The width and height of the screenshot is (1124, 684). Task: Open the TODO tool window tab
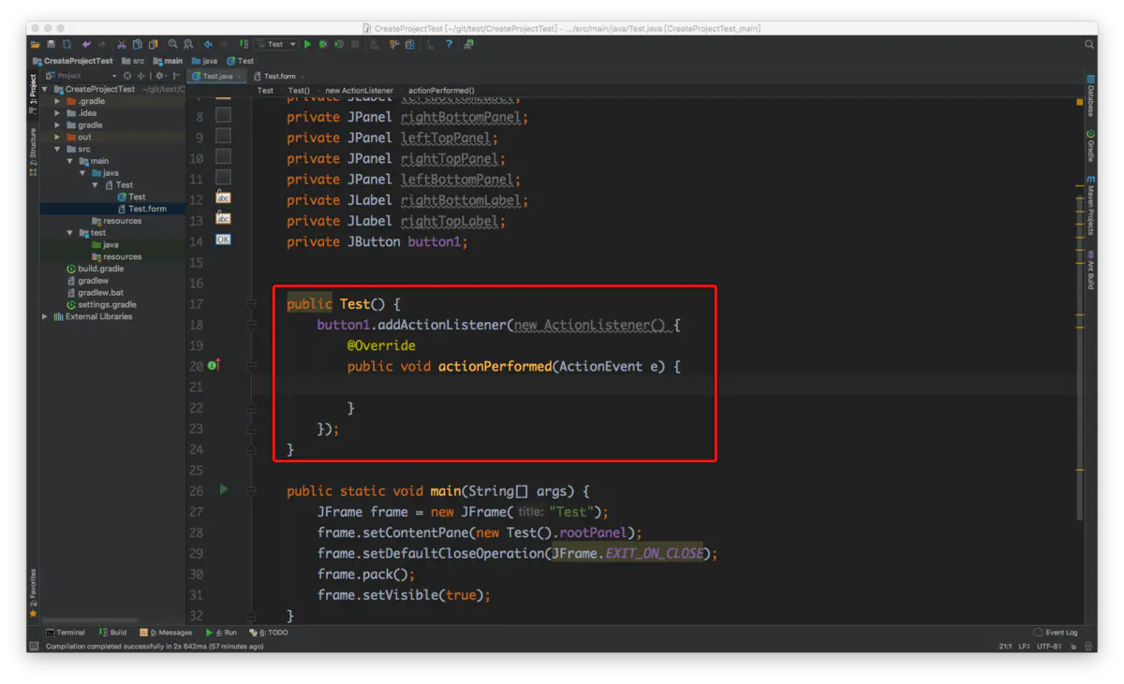269,633
